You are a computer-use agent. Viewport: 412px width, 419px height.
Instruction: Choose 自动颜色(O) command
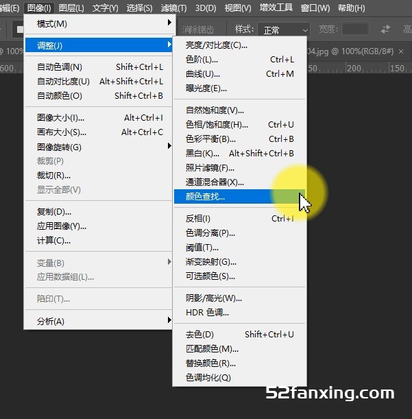(x=99, y=96)
